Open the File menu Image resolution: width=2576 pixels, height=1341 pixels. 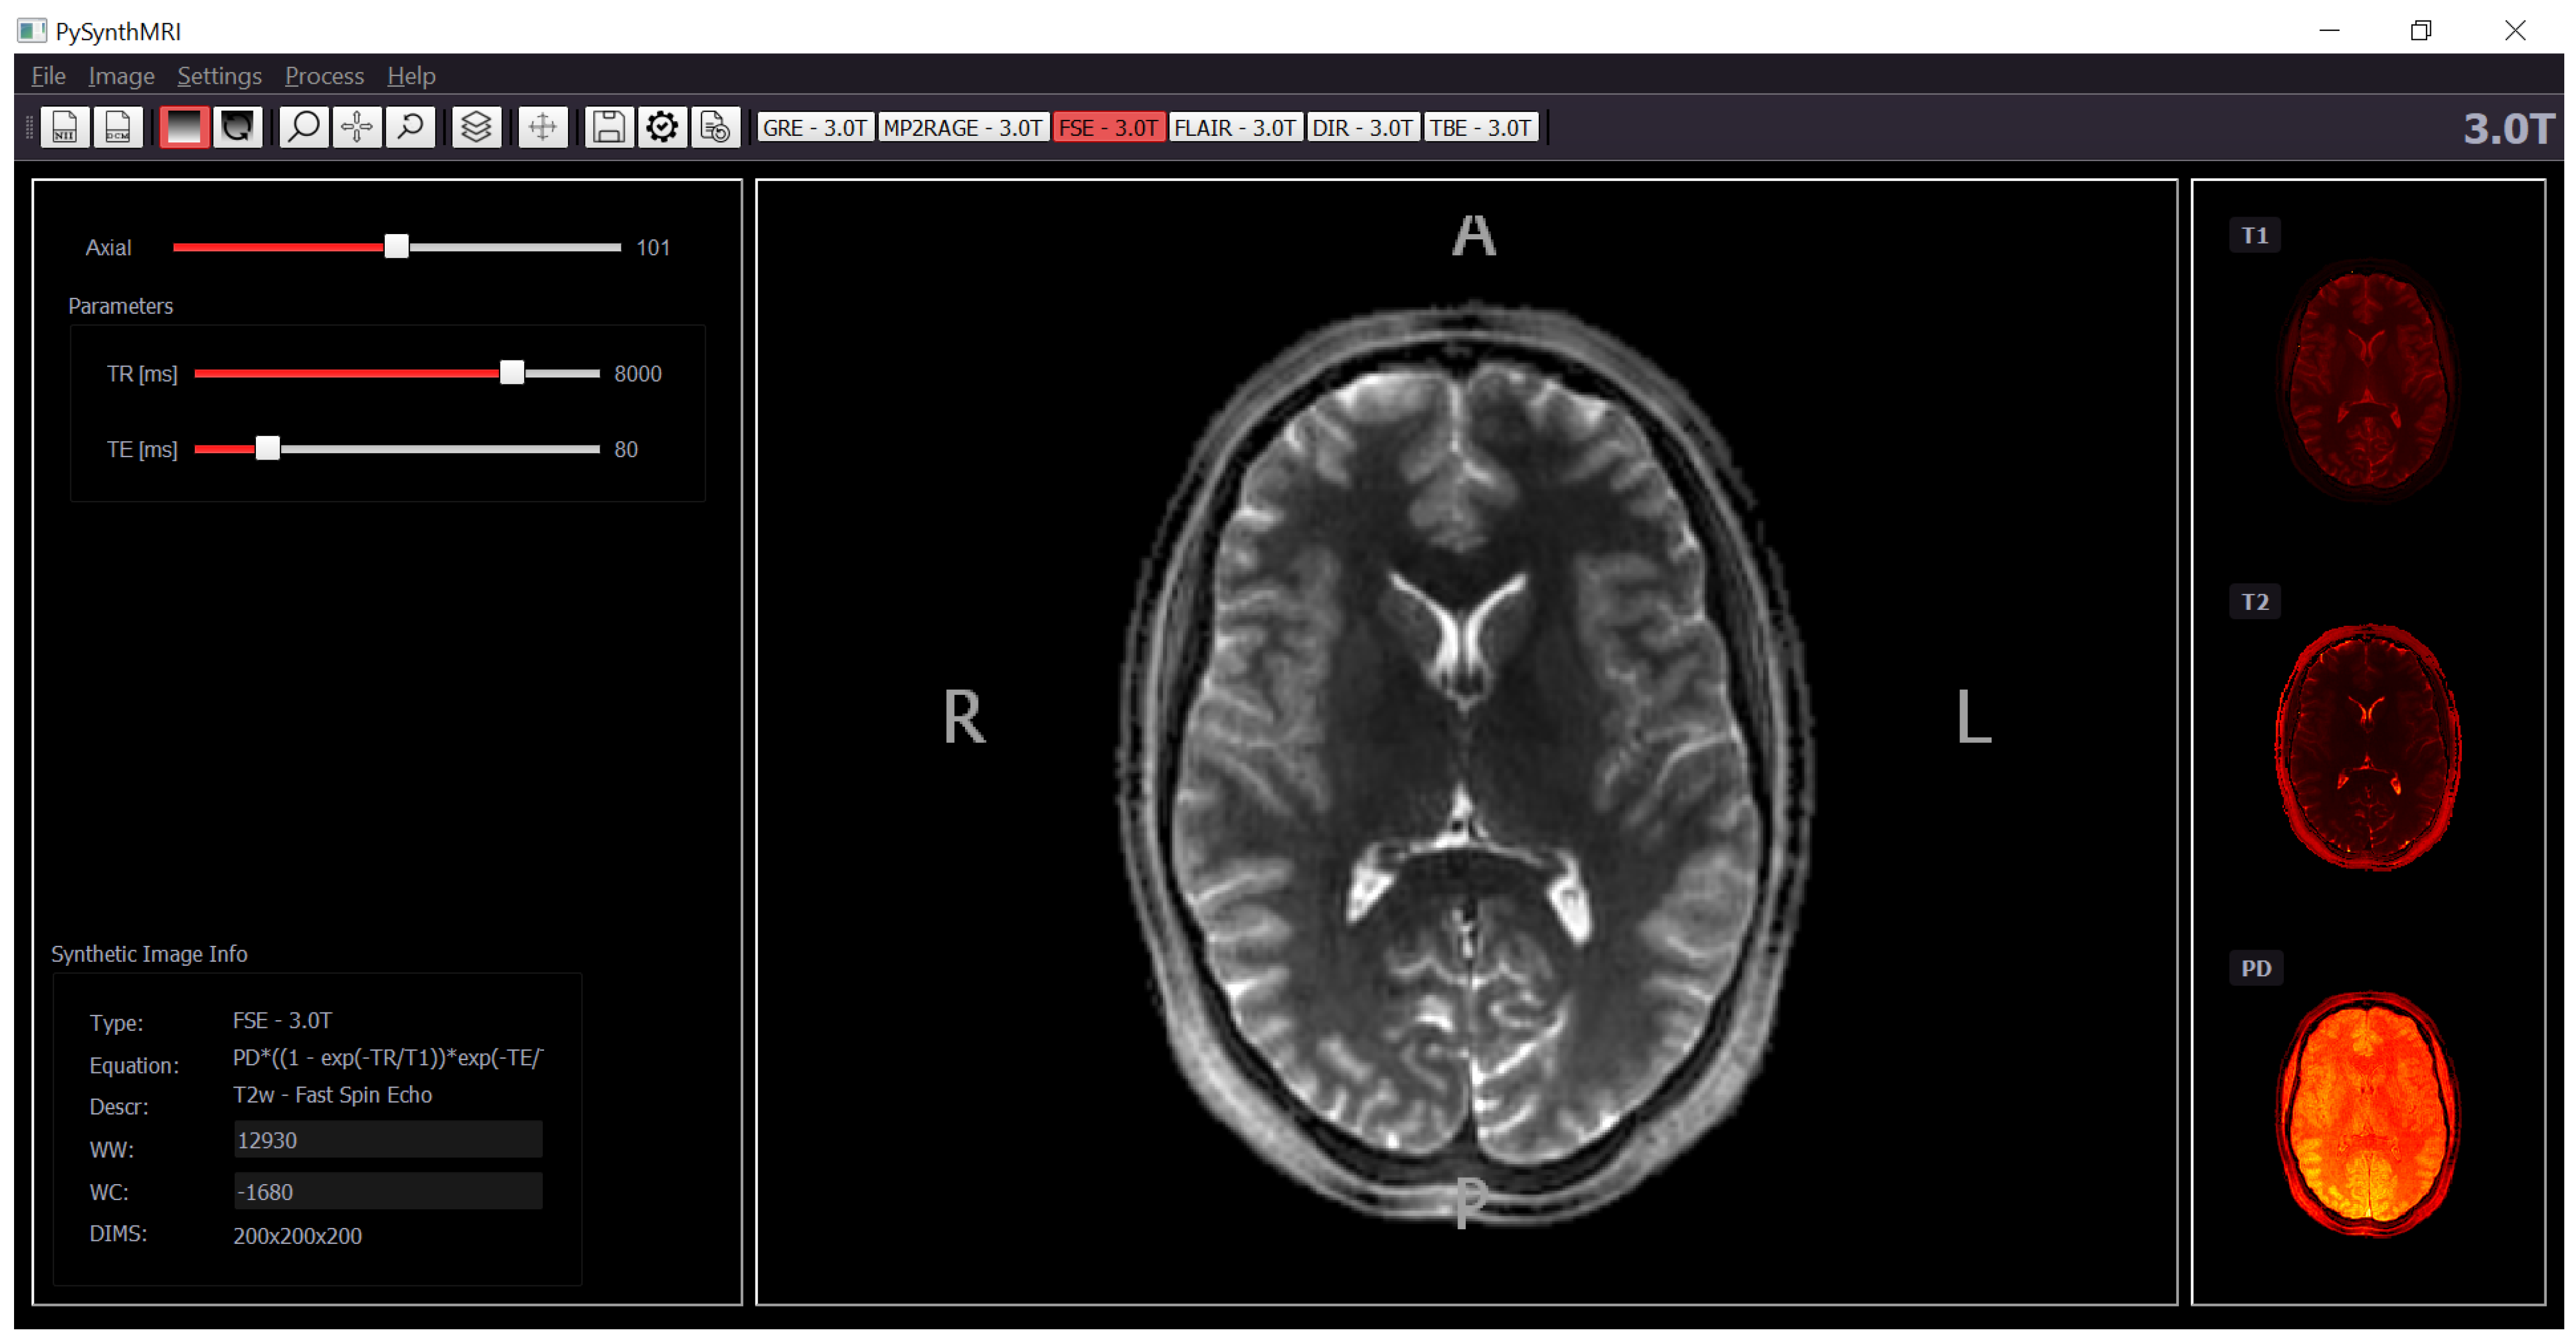[48, 76]
